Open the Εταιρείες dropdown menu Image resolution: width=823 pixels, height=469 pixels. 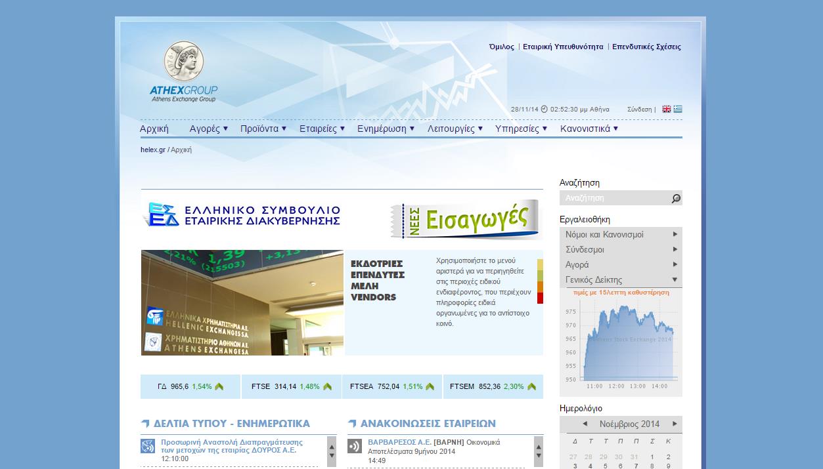coord(322,129)
